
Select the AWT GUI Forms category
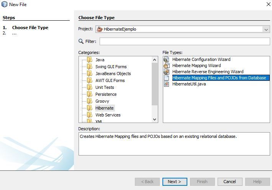tap(110, 80)
